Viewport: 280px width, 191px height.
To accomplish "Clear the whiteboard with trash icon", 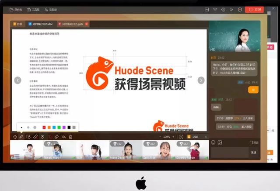I will 71,137.
